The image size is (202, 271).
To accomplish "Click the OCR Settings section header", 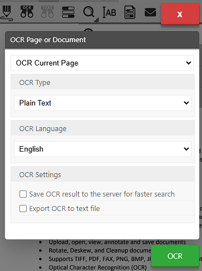I will coord(103,174).
